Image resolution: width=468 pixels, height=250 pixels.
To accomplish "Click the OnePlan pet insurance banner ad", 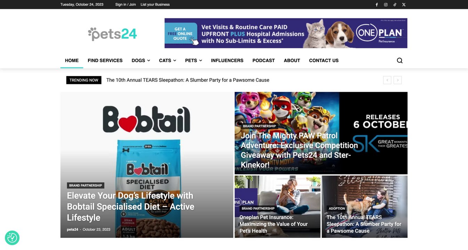I will point(286,33).
